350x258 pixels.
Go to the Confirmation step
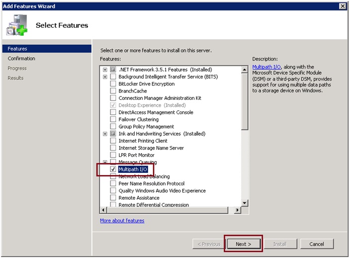point(21,59)
